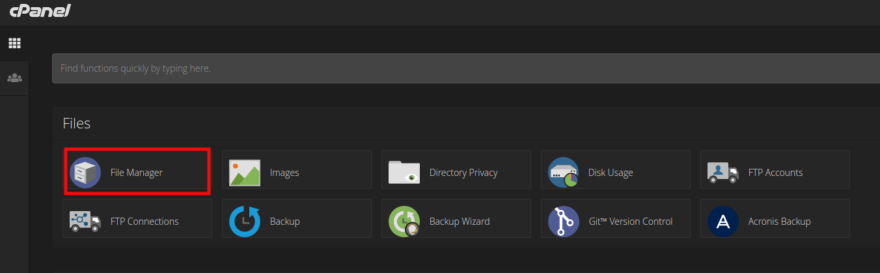The height and width of the screenshot is (273, 880).
Task: Open the Disk Usage chart icon
Action: click(564, 173)
